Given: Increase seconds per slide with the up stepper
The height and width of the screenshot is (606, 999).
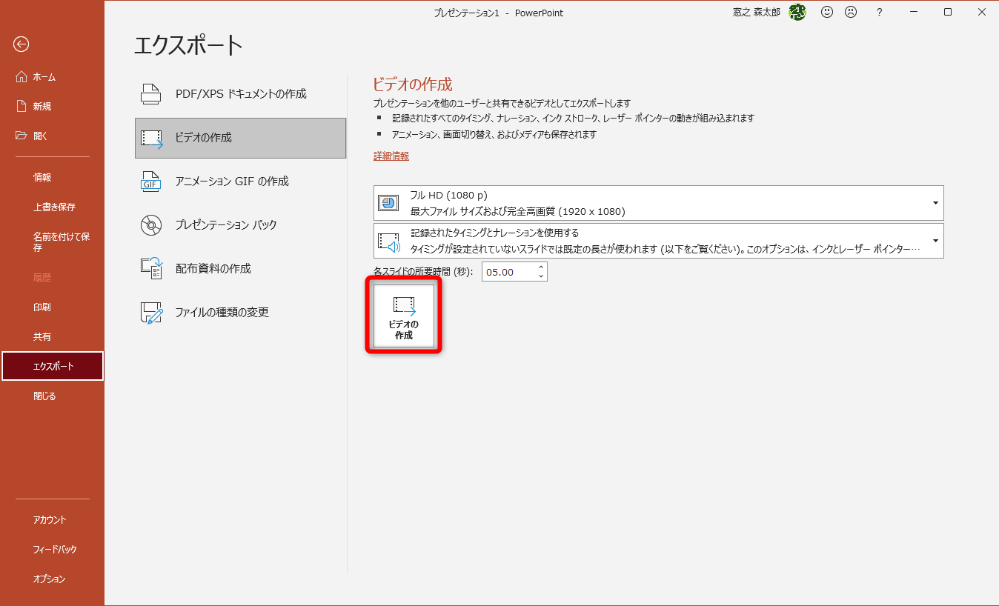Looking at the screenshot, I should pyautogui.click(x=542, y=267).
